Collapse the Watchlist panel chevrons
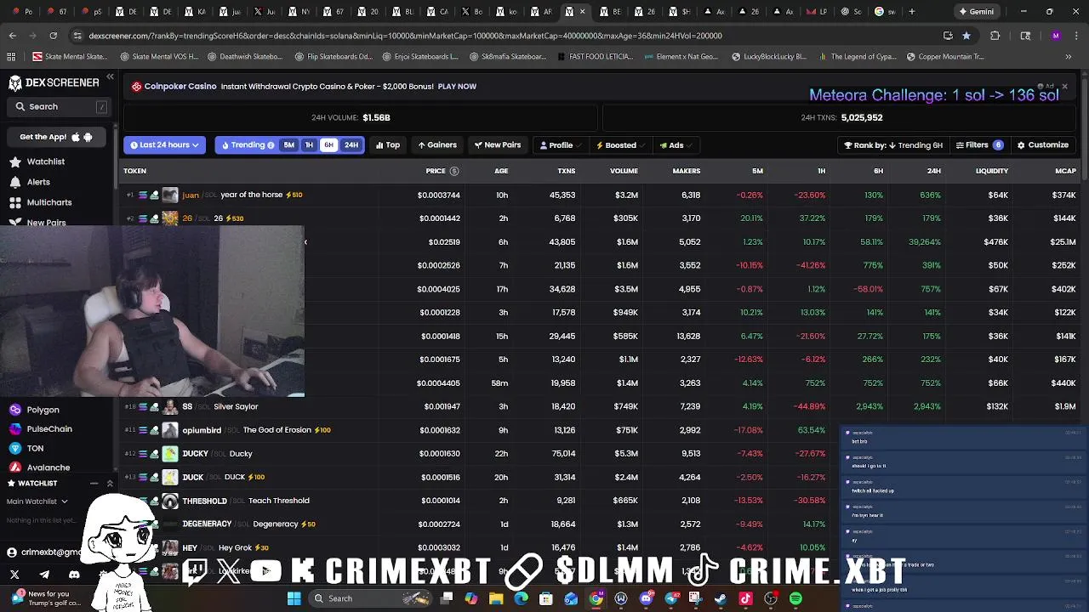Image resolution: width=1089 pixels, height=612 pixels. [x=110, y=484]
